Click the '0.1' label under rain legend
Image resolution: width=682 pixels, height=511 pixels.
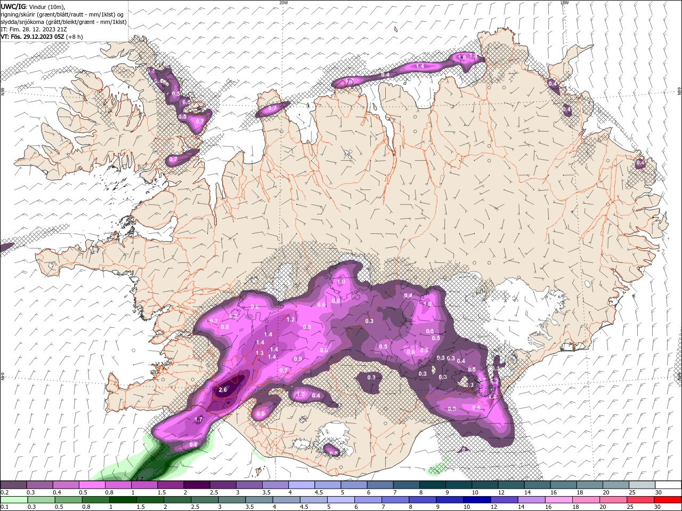point(4,507)
